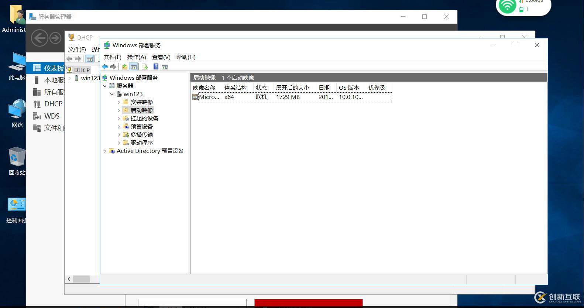This screenshot has height=308, width=584.
Task: Click Server Manager back navigation button
Action: pyautogui.click(x=39, y=38)
